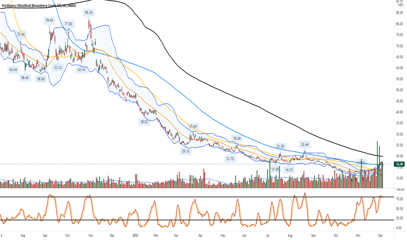Click the 82.26 high price label
The width and height of the screenshot is (407, 240).
[89, 12]
